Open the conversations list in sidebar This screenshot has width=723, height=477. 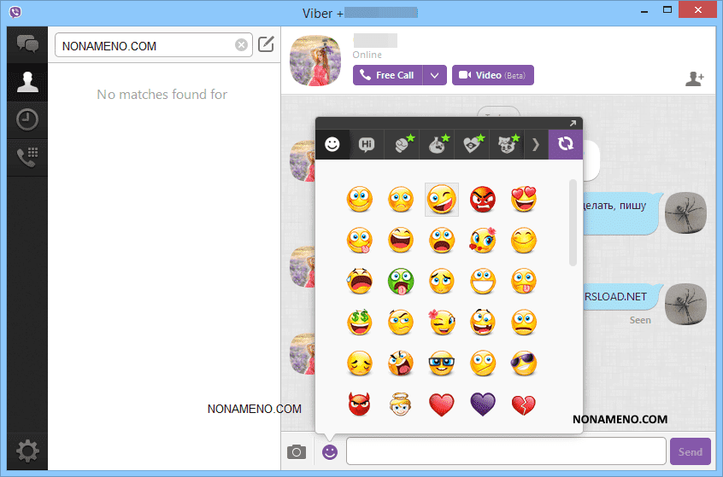click(x=27, y=44)
